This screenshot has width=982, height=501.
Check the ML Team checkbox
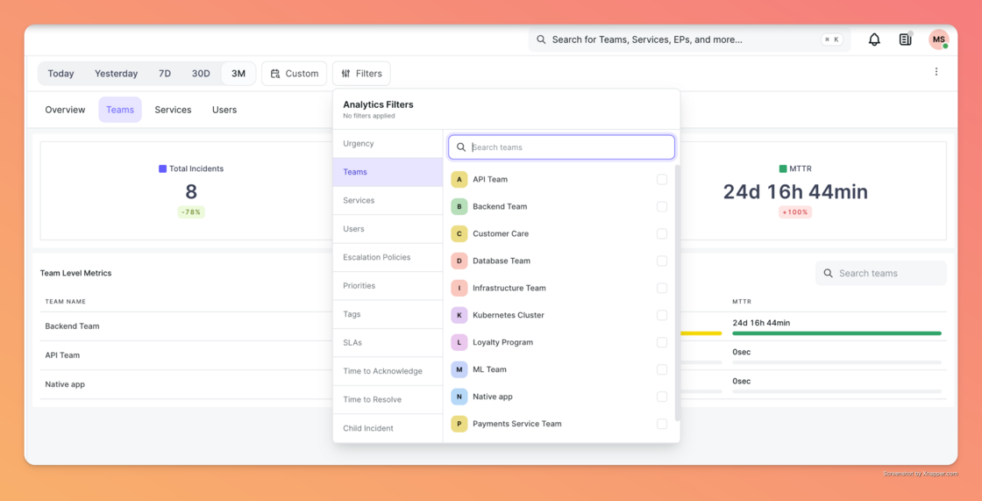click(662, 369)
